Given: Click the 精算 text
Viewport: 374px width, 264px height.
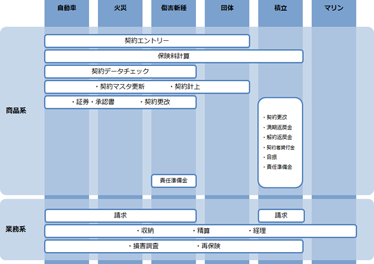Looking at the screenshot, I should (203, 231).
